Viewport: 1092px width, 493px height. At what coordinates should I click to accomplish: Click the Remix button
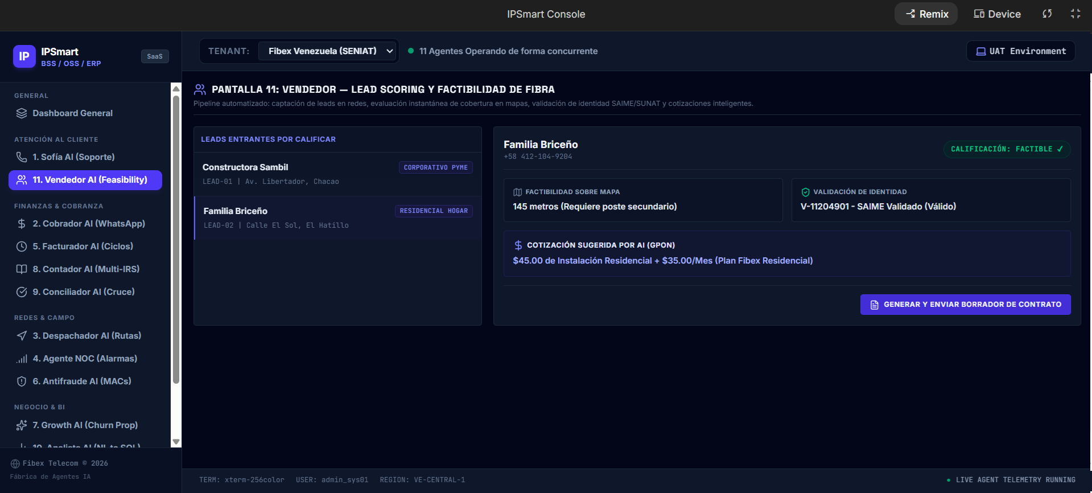926,14
